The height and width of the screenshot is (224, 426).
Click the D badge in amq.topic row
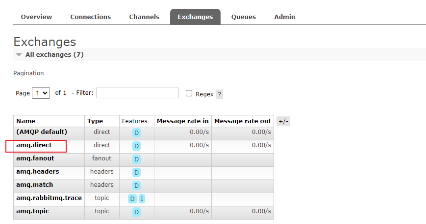pos(136,212)
